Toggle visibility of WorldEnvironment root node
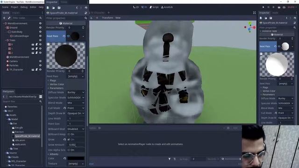This screenshot has width=299, height=168. click(x=40, y=23)
